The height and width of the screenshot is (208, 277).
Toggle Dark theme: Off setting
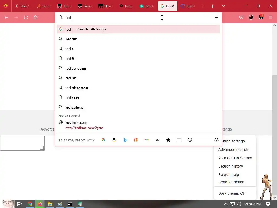(232, 193)
